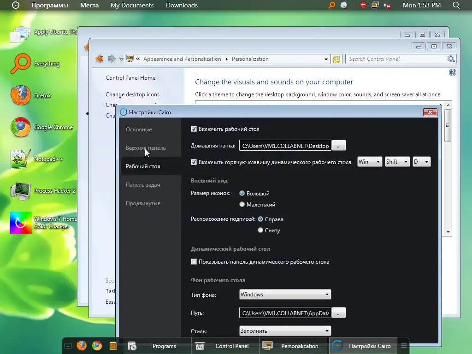The height and width of the screenshot is (354, 472).
Task: Launch Chrome from the taskbar
Action: pyautogui.click(x=97, y=346)
